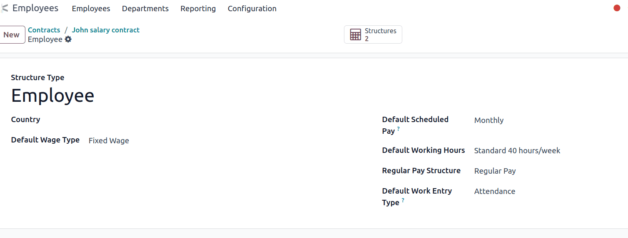The image size is (628, 238).
Task: Open the gear actions menu beside Employee
Action: (x=68, y=39)
